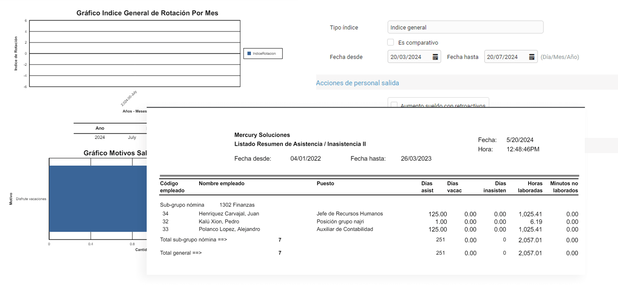
Task: Click the report date 5/20/2024
Action: pyautogui.click(x=520, y=140)
